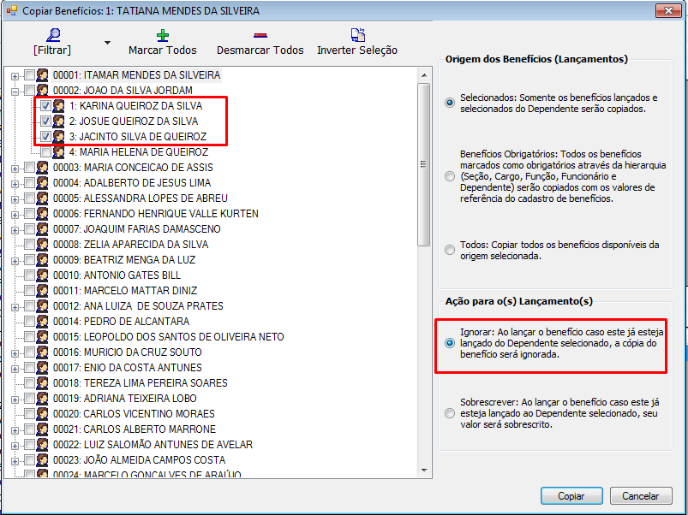Click scrollbar down arrow of employee list
This screenshot has width=688, height=515.
coord(424,471)
